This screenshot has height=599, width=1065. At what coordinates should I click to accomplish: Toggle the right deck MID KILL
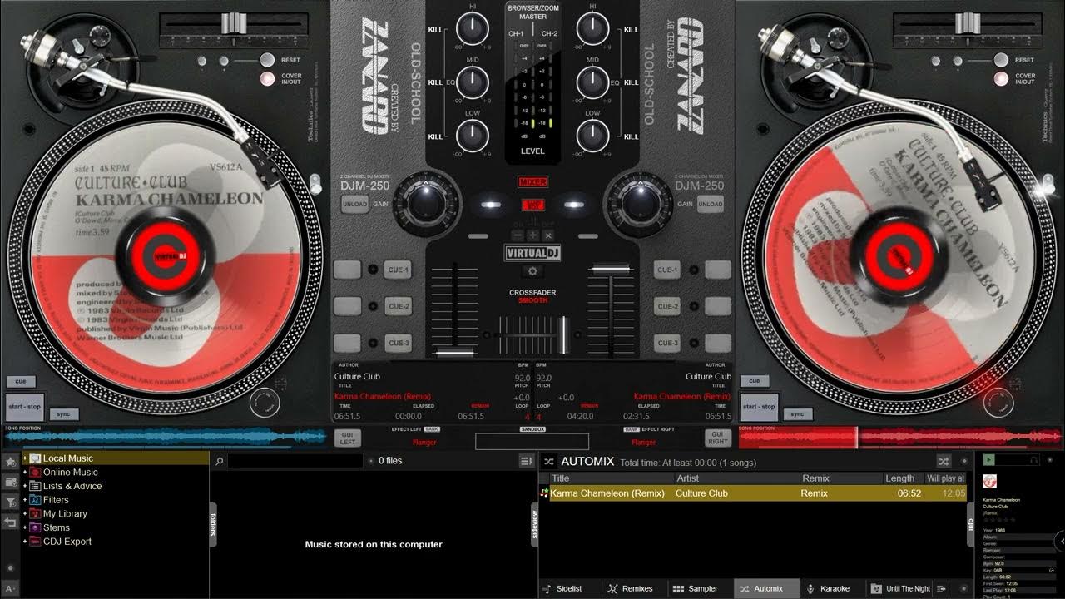coord(631,82)
